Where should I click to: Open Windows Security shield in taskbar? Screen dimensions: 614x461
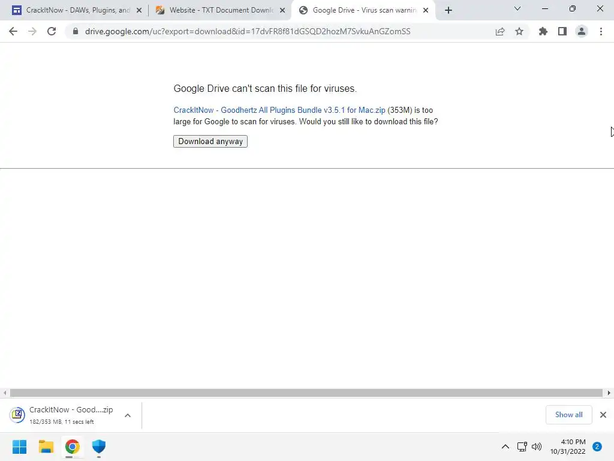coord(99,447)
